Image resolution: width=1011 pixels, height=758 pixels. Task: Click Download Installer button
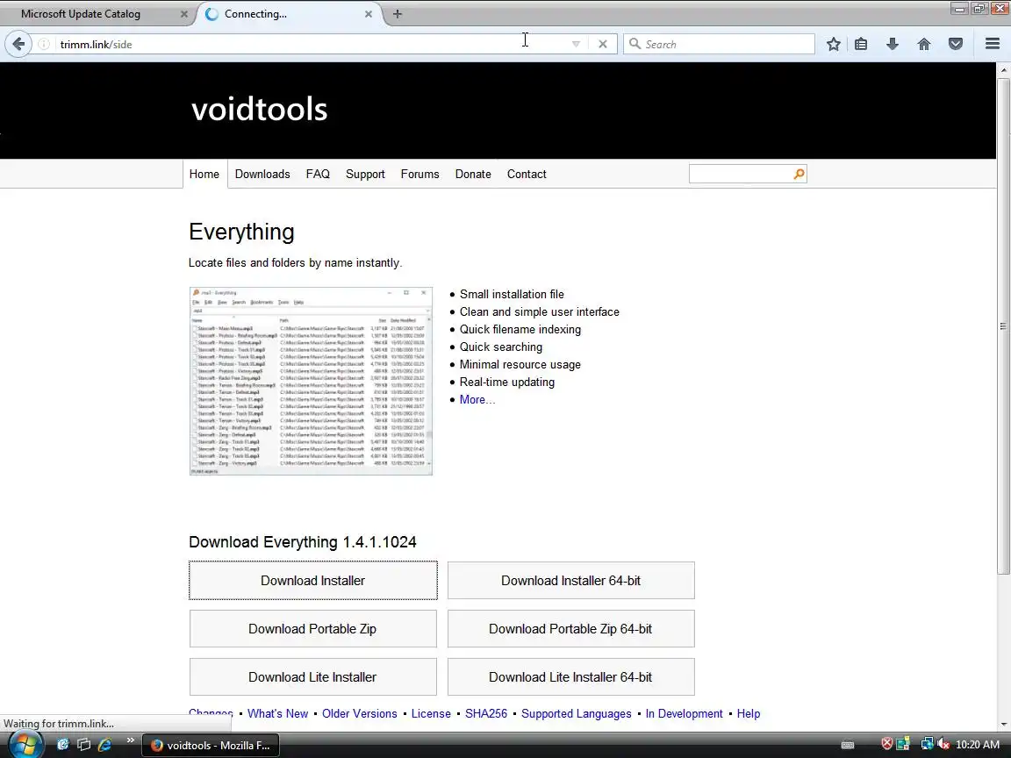pyautogui.click(x=312, y=581)
